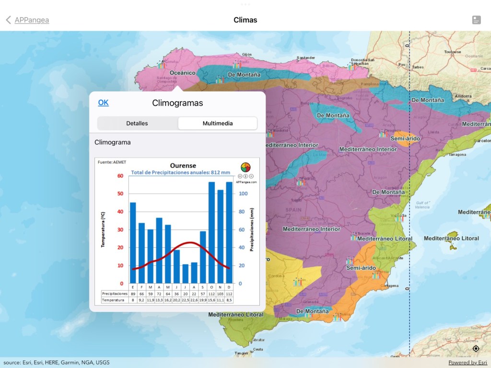Switch to the Detalles tab
Viewport: 491px width, 368px height.
pos(137,123)
